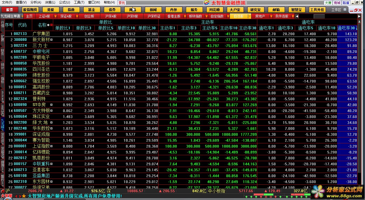Viewport: 365px width, 200px height.
Task: Click the 中小板指 index in status bar
Action: (216, 191)
